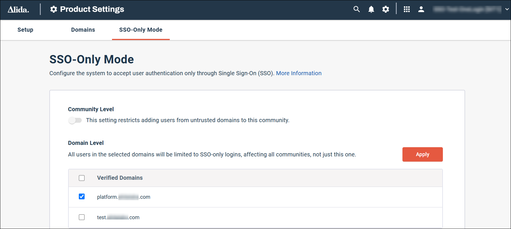The width and height of the screenshot is (511, 229).
Task: Click the Product Settings title text
Action: pyautogui.click(x=92, y=9)
